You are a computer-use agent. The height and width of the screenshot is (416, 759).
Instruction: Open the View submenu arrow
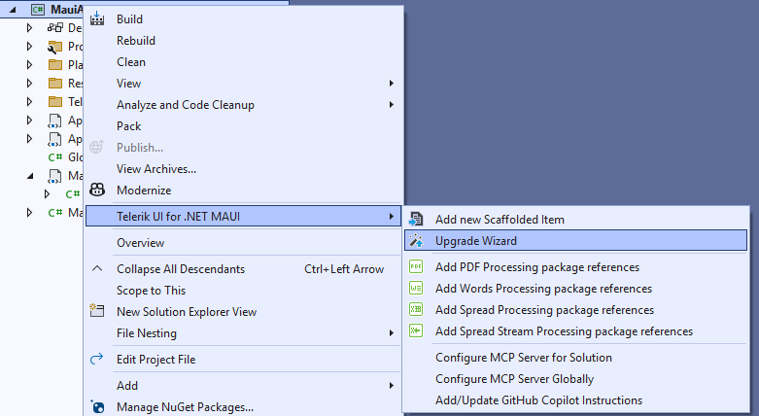point(391,84)
